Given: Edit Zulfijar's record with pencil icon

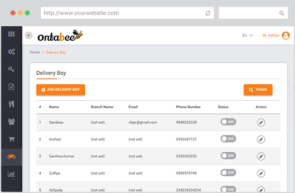Looking at the screenshot, I should (261, 173).
